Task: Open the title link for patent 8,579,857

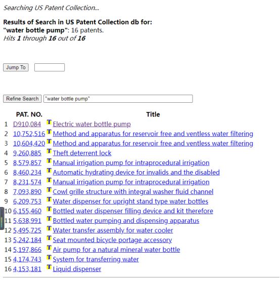Action: (131, 163)
